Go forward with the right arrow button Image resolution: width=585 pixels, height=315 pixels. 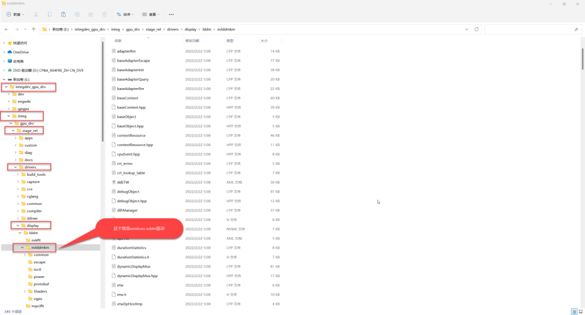point(18,29)
